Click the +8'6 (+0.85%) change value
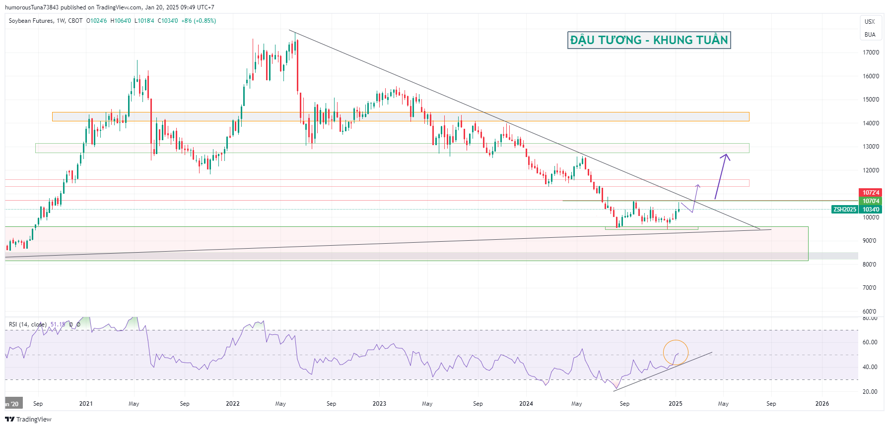Viewport: 889px width, 428px height. (199, 21)
